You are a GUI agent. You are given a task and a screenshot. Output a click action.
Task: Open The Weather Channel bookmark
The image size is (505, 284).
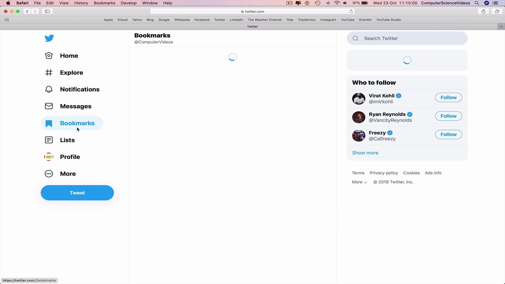265,20
